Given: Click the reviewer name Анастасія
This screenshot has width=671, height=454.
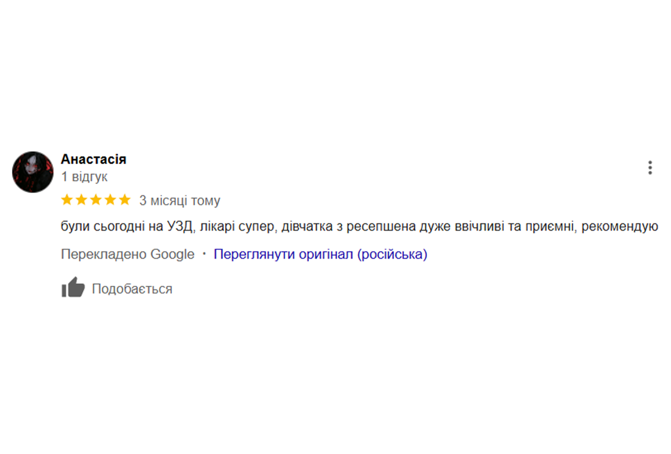Looking at the screenshot, I should 94,159.
